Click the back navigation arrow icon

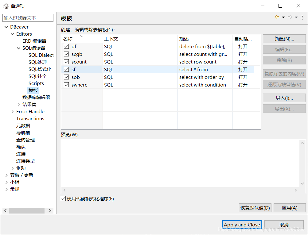click(277, 17)
